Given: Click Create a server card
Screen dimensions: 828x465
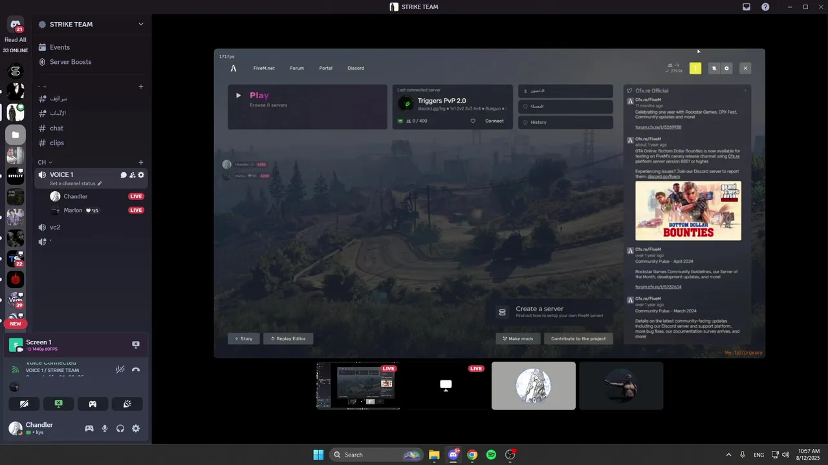Looking at the screenshot, I should [x=554, y=312].
